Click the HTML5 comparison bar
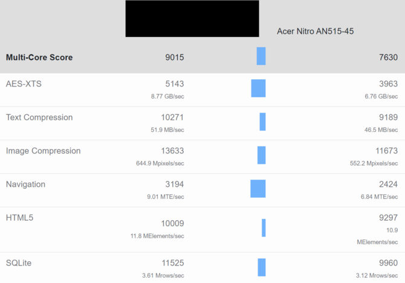The width and height of the screenshot is (405, 283). [264, 228]
